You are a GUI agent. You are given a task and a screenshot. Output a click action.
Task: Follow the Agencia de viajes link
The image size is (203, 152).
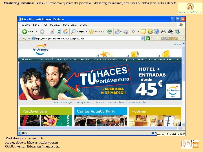point(63,102)
